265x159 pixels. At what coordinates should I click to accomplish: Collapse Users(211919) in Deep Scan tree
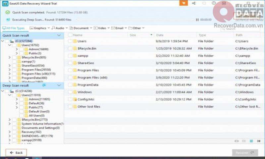10,95
